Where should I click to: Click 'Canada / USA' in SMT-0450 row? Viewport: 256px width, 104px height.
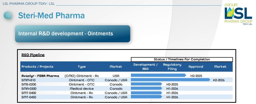pos(116,97)
